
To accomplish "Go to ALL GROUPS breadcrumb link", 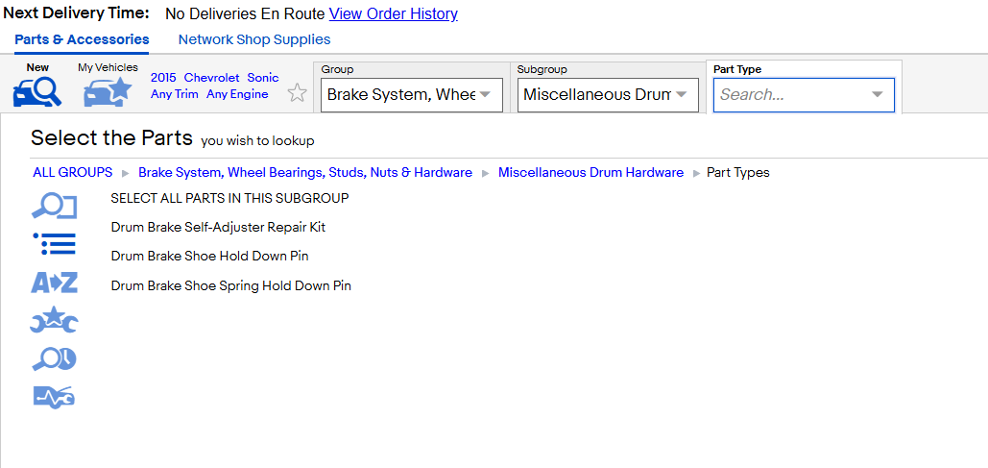I will coord(73,172).
